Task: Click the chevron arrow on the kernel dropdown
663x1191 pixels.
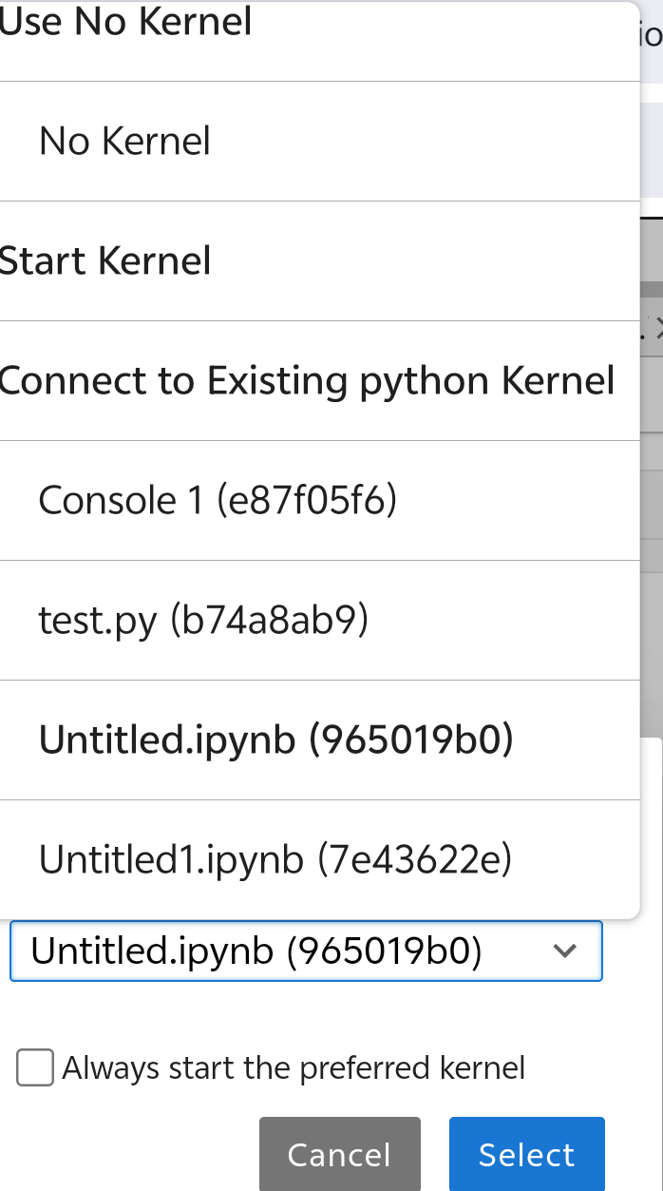Action: 565,951
